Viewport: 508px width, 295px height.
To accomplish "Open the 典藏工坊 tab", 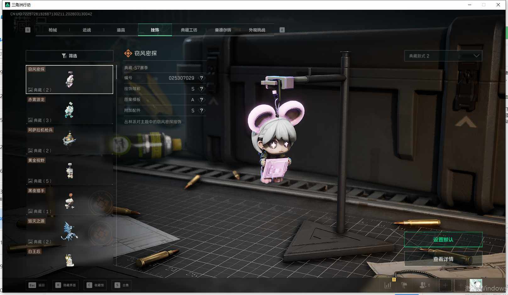I will pos(189,30).
